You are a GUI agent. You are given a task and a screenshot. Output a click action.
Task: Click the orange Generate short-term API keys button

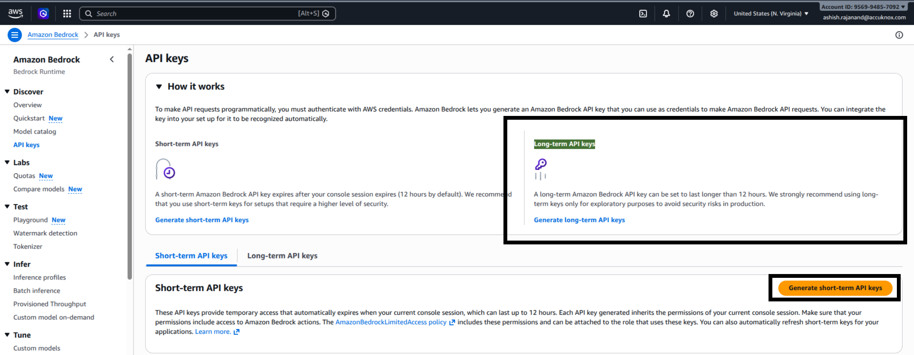pos(835,288)
